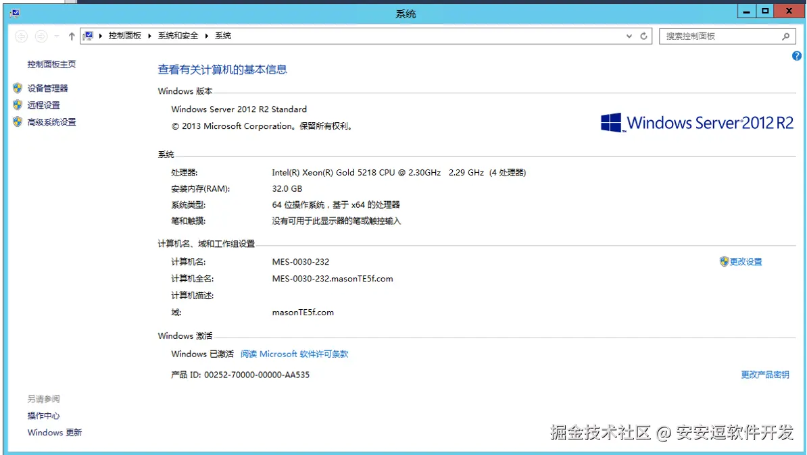Click the Forward navigation arrow

[x=41, y=36]
